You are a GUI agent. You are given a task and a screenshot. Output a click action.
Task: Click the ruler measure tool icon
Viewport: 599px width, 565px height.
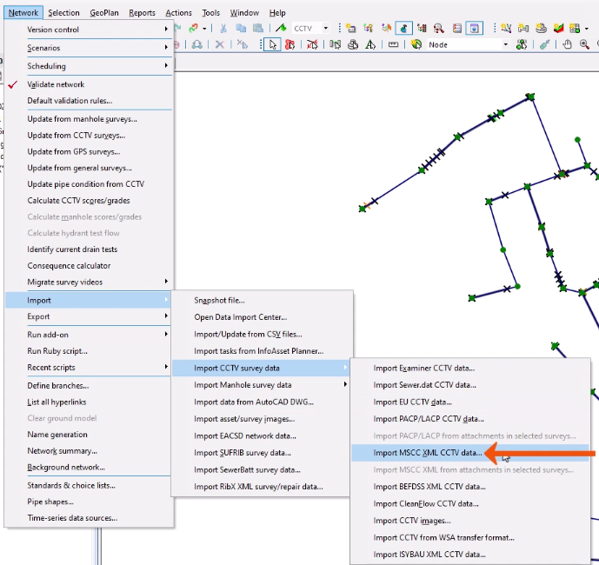click(x=393, y=44)
